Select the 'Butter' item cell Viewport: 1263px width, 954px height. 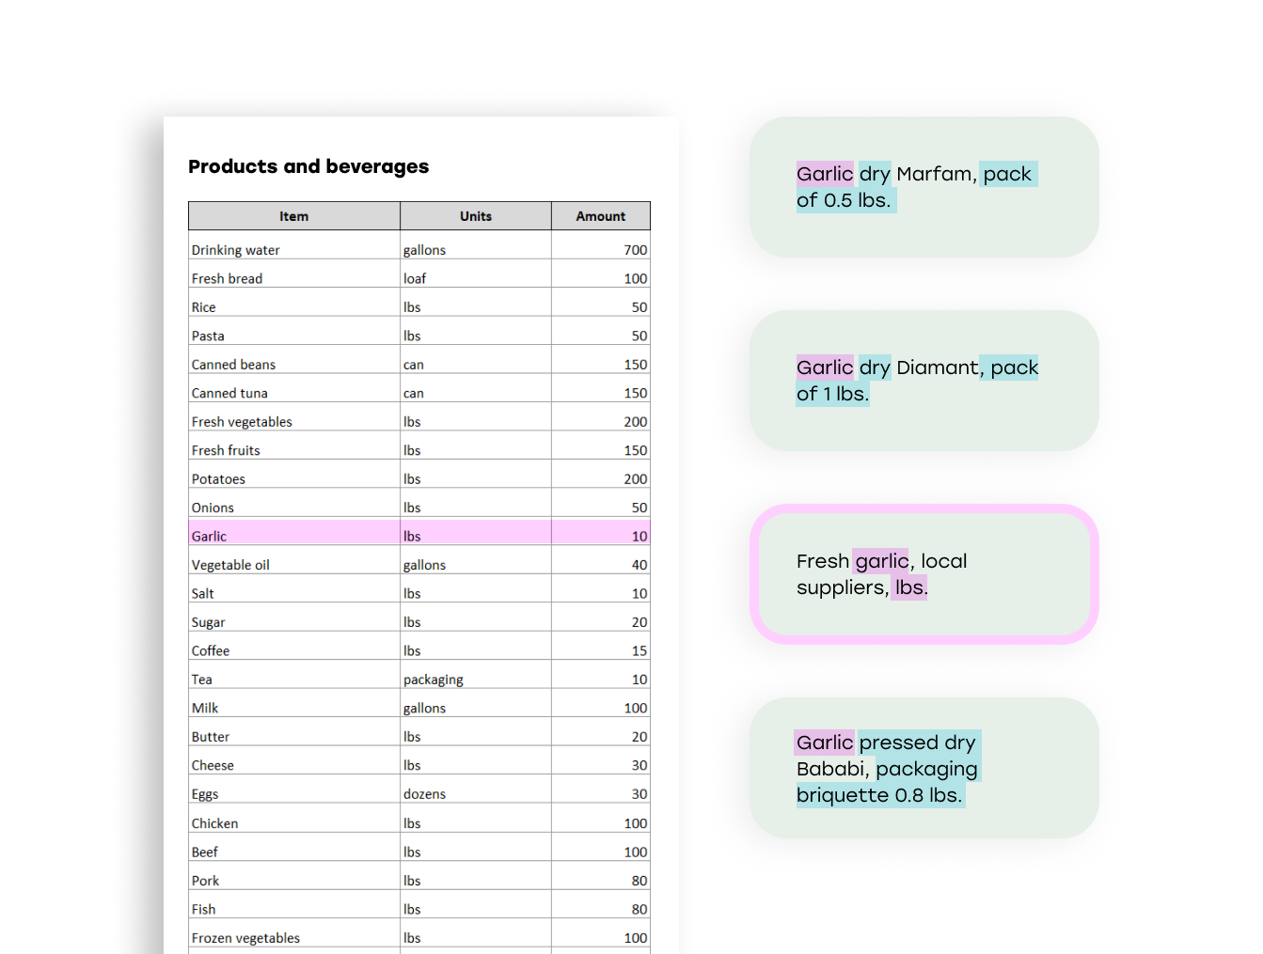[294, 733]
